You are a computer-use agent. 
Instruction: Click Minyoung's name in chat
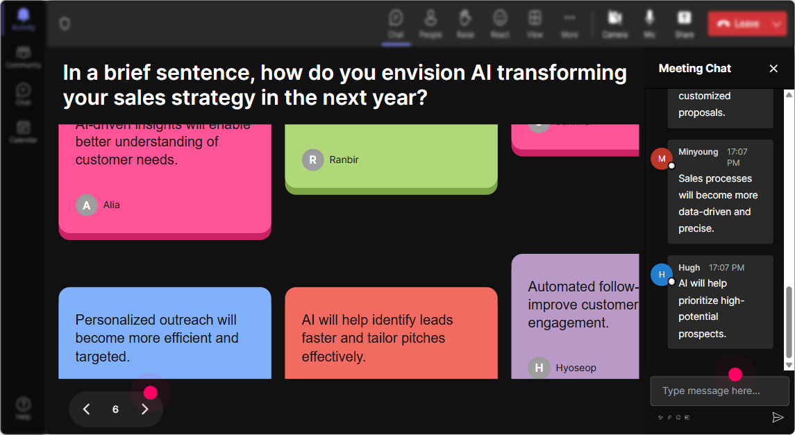pyautogui.click(x=698, y=152)
